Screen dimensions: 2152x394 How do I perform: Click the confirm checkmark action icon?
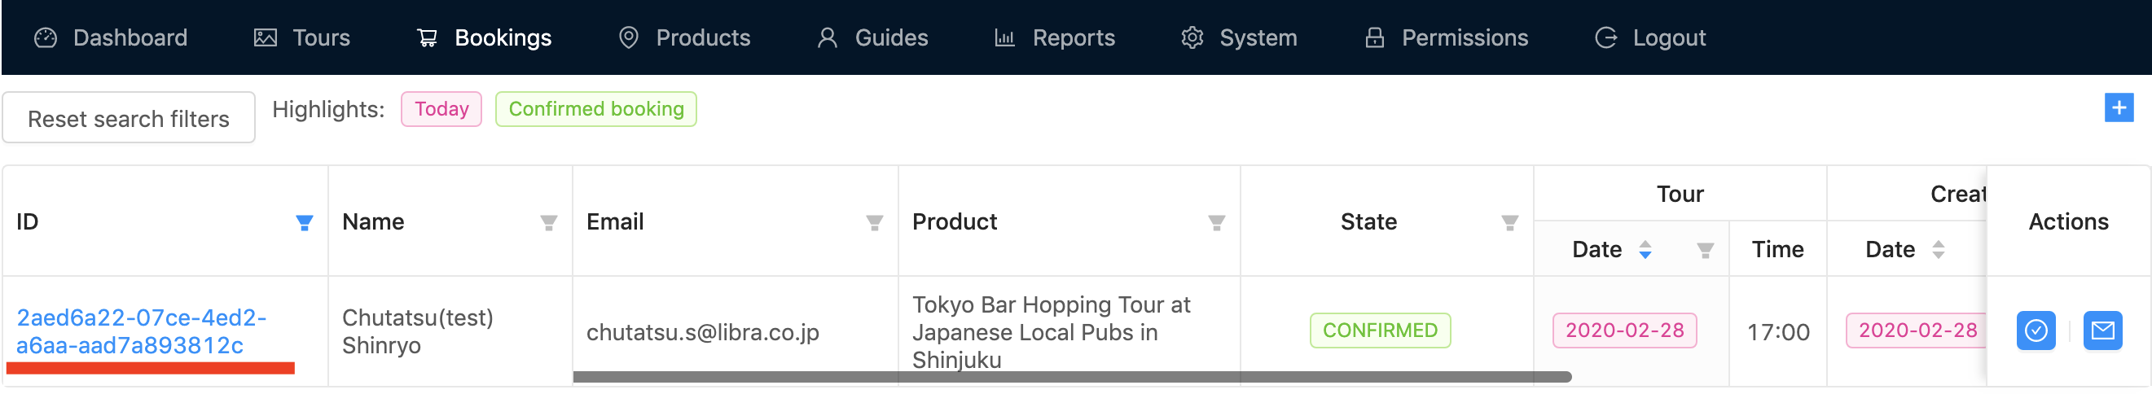[2035, 331]
